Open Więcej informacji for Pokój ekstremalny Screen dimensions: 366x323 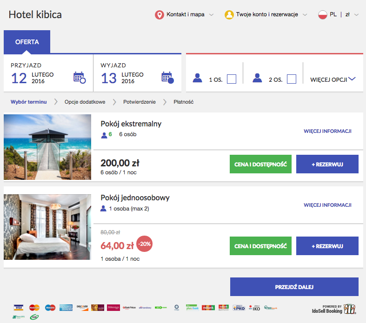click(327, 131)
